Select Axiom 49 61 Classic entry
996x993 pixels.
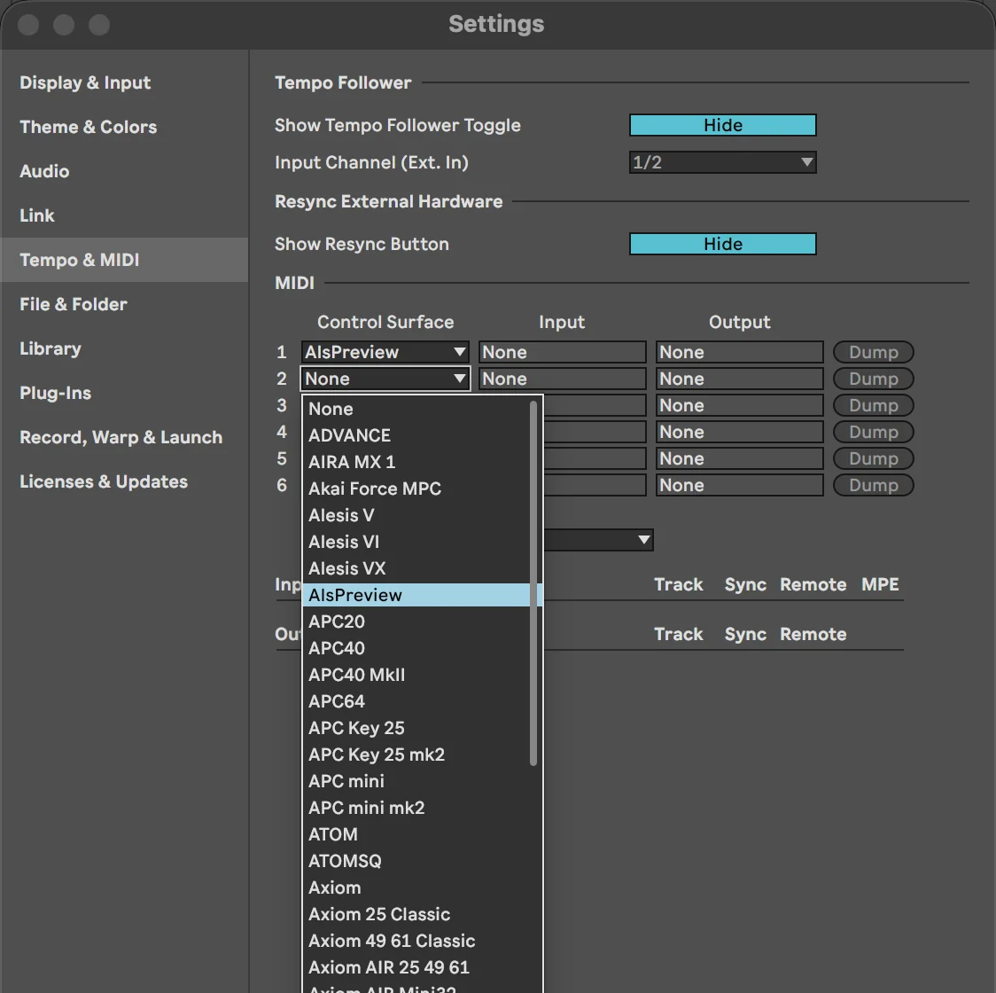pos(416,942)
